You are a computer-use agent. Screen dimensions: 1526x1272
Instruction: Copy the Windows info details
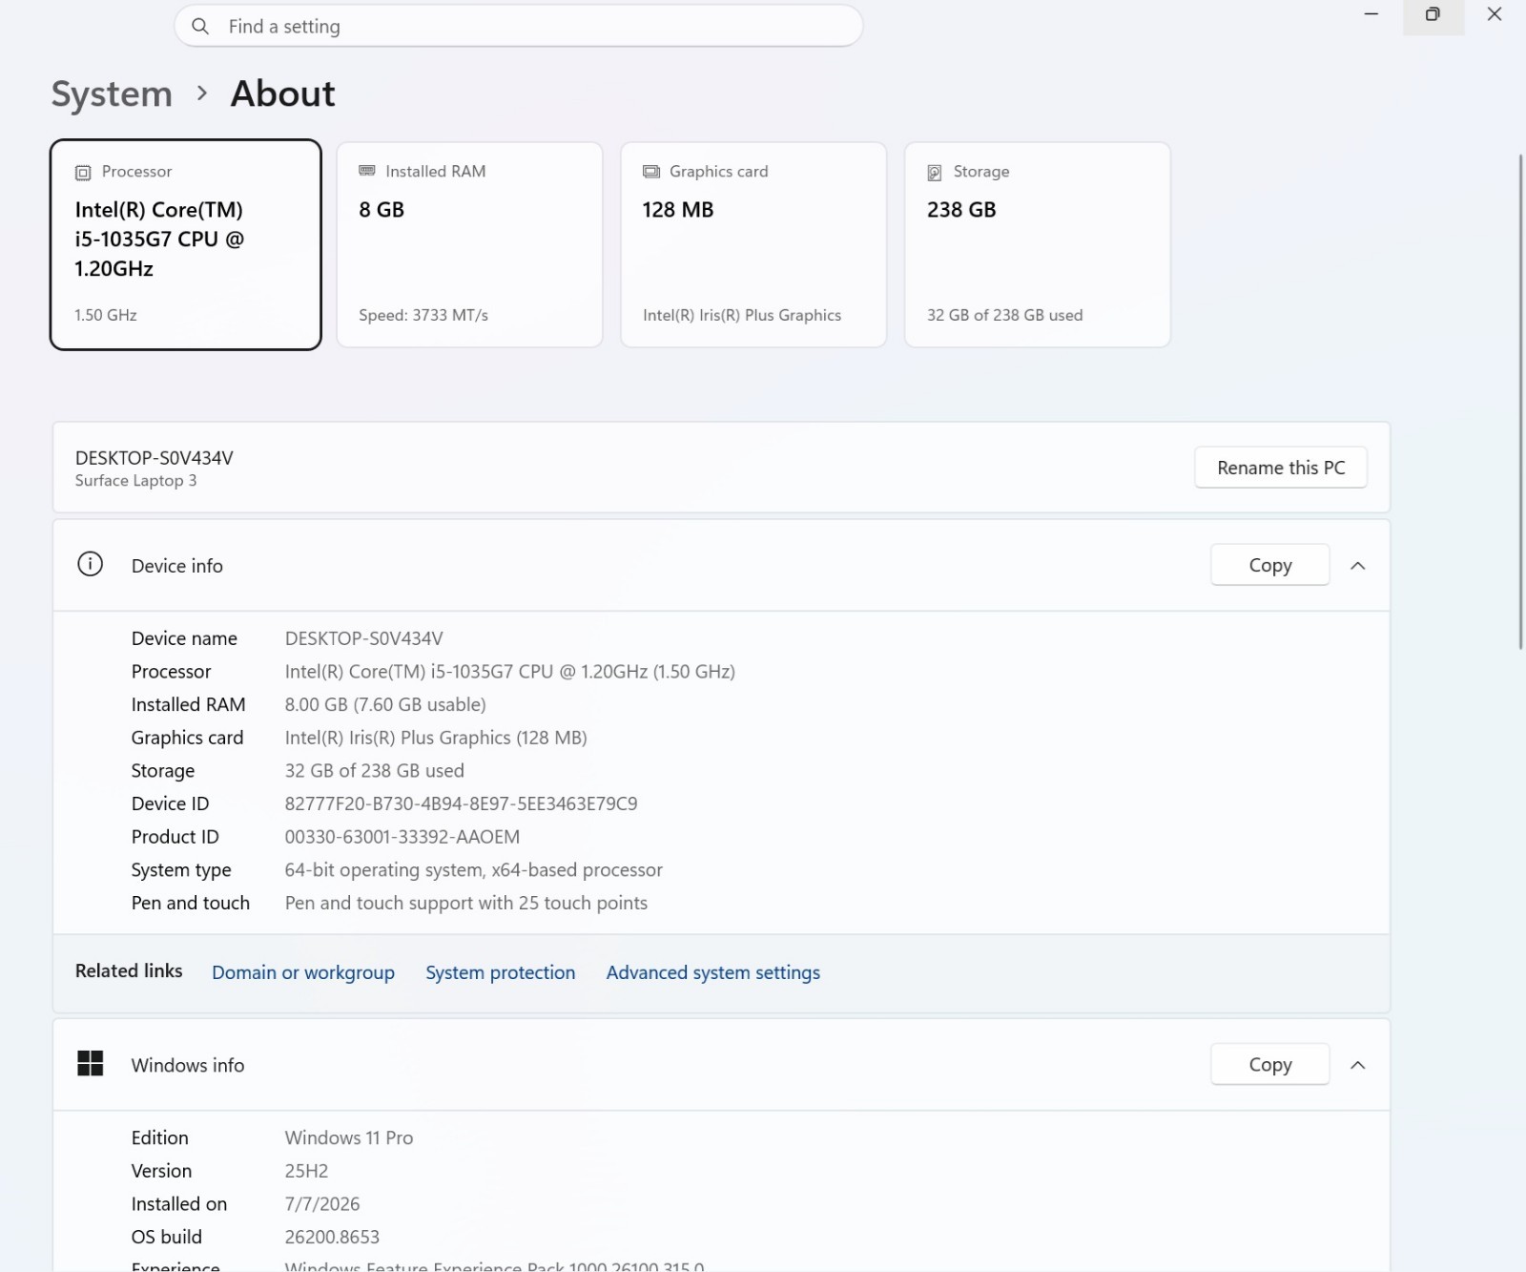click(1270, 1064)
